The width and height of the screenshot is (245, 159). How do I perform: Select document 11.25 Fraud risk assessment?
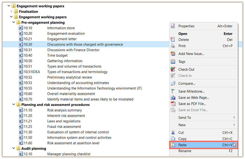[x=64, y=127]
